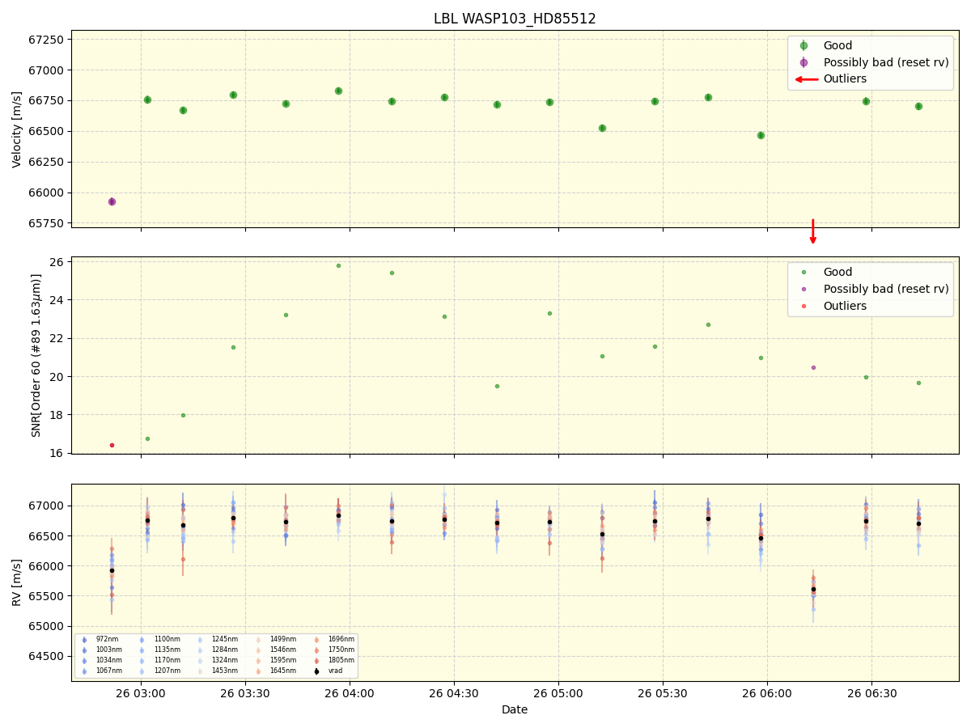Click the '26 06:30' date tick label
Image resolution: width=971 pixels, height=728 pixels.
point(871,693)
